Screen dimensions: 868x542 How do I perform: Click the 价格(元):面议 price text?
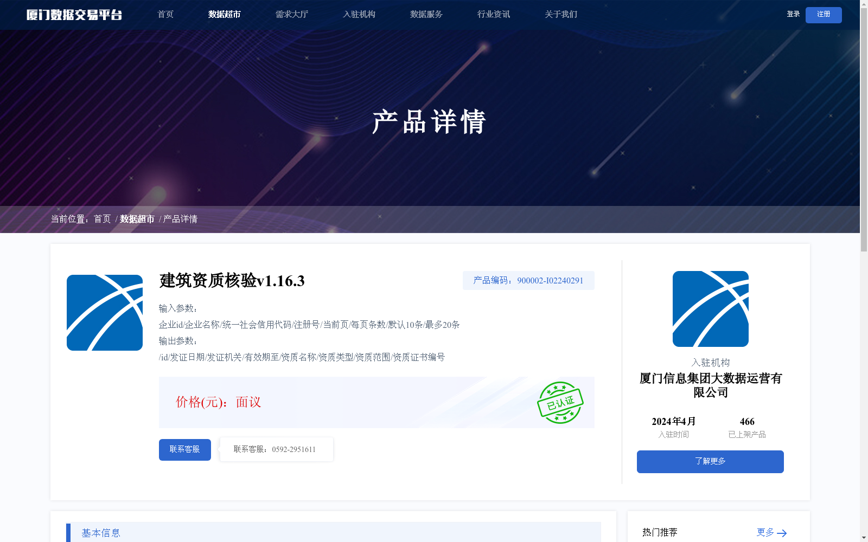pos(218,402)
